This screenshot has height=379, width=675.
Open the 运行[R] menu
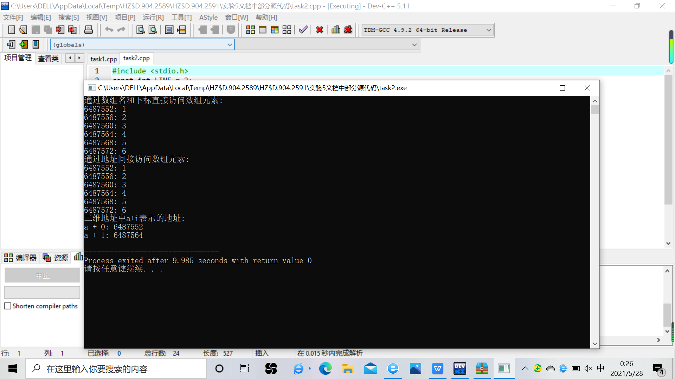[x=153, y=18]
